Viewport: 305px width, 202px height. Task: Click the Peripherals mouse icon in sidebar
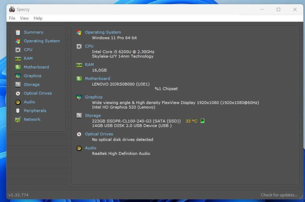(18, 111)
